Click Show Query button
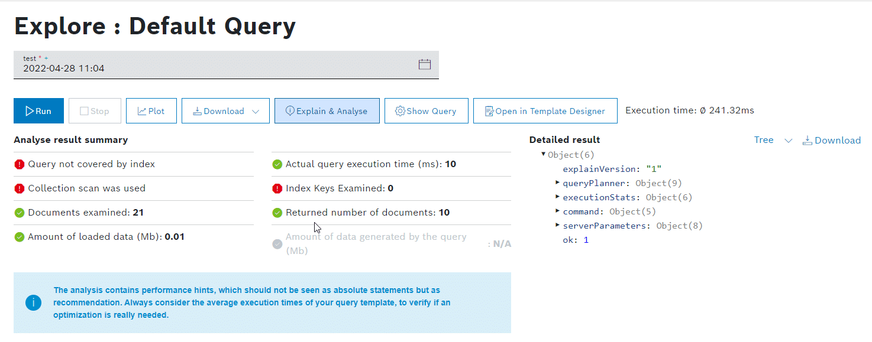This screenshot has height=342, width=872. point(426,111)
